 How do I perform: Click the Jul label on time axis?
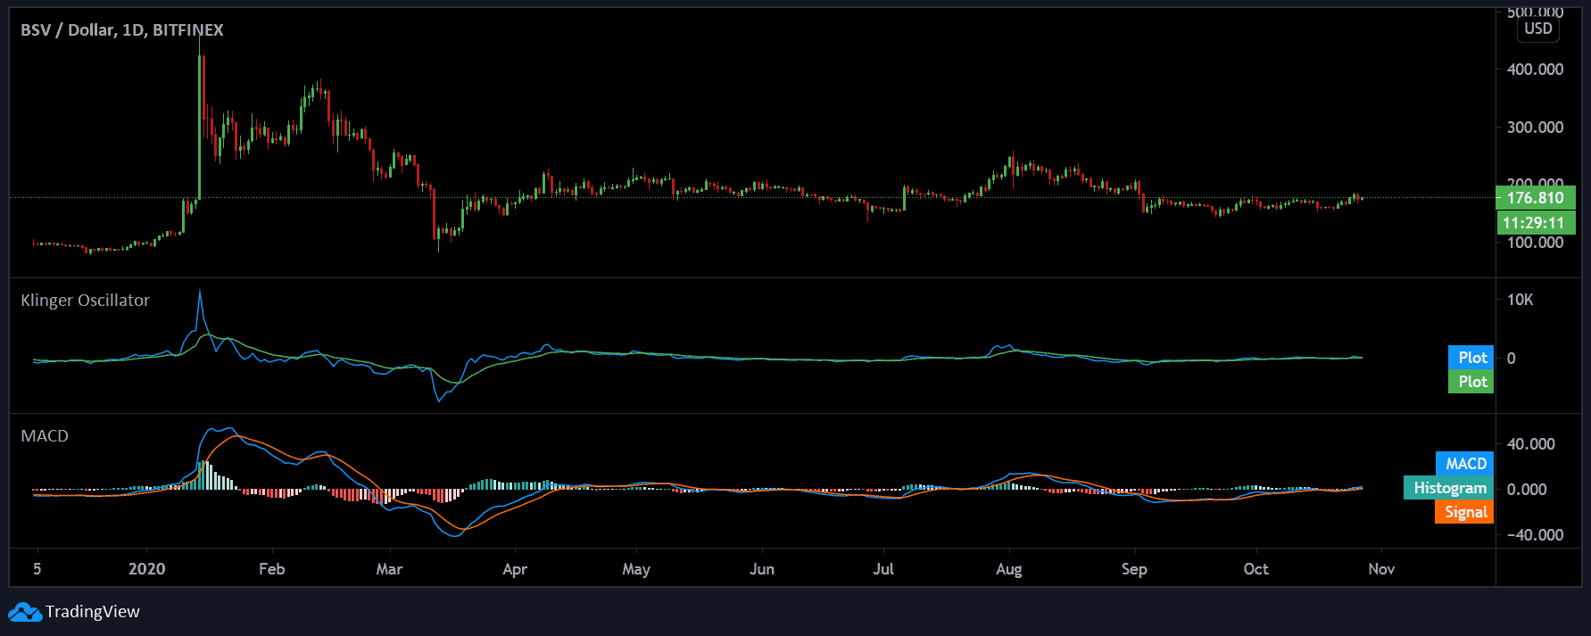pyautogui.click(x=883, y=569)
